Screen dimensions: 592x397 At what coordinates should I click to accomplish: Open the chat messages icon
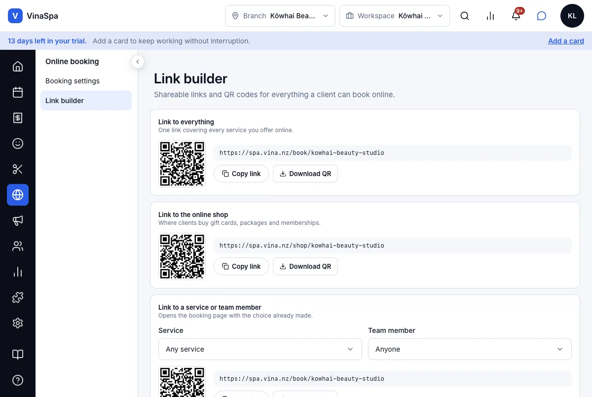click(x=542, y=16)
